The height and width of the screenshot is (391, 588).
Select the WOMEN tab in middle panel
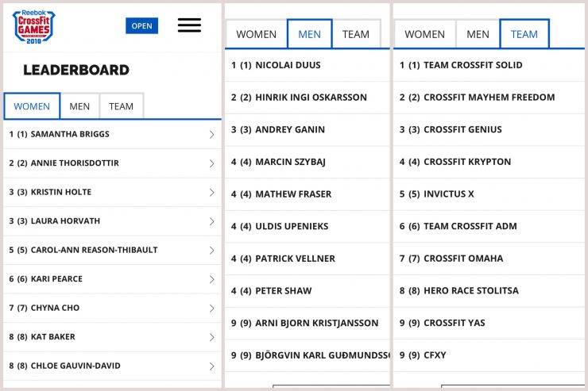click(256, 34)
